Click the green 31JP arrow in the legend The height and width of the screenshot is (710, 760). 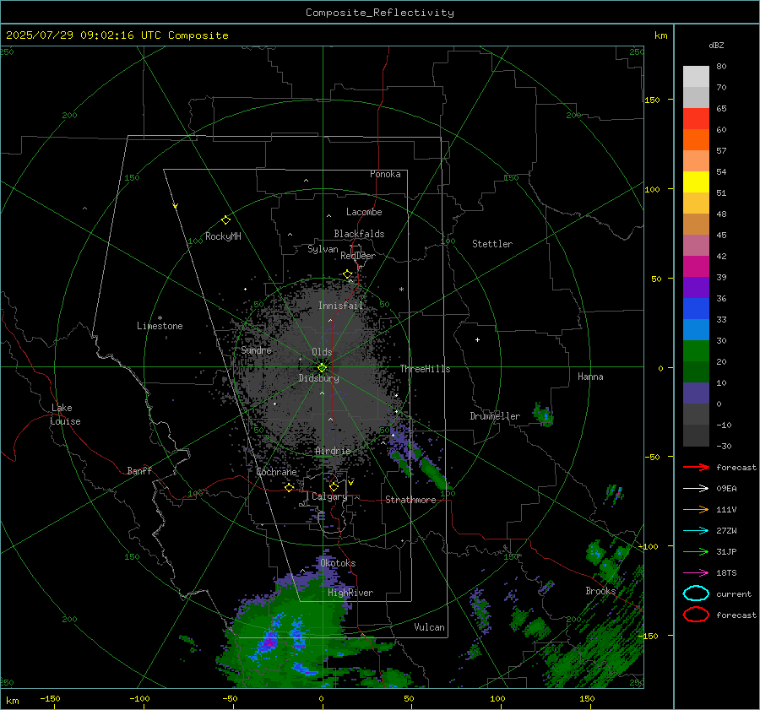(x=696, y=551)
